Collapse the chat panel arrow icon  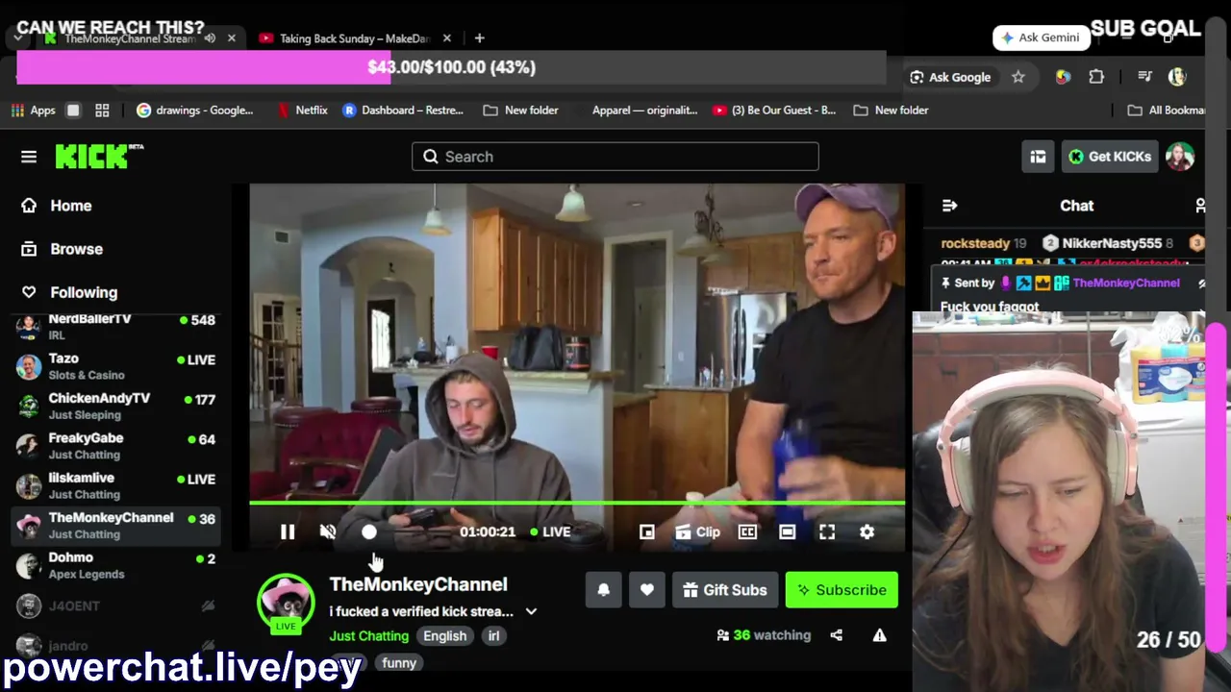(949, 206)
